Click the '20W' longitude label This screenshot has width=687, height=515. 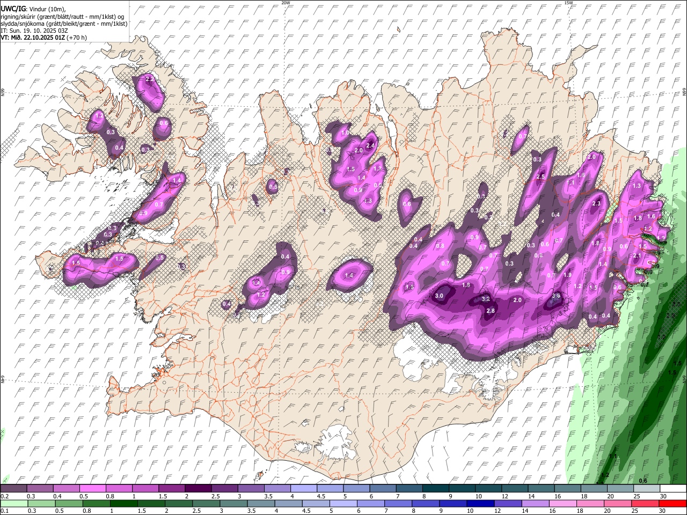coord(286,3)
